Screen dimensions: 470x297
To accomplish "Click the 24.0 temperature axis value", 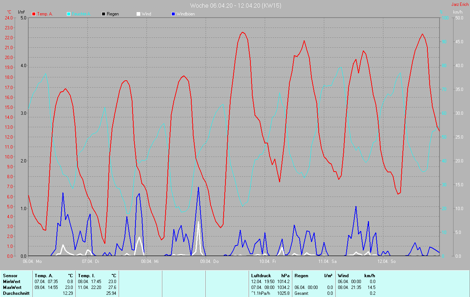I will 8,18.
